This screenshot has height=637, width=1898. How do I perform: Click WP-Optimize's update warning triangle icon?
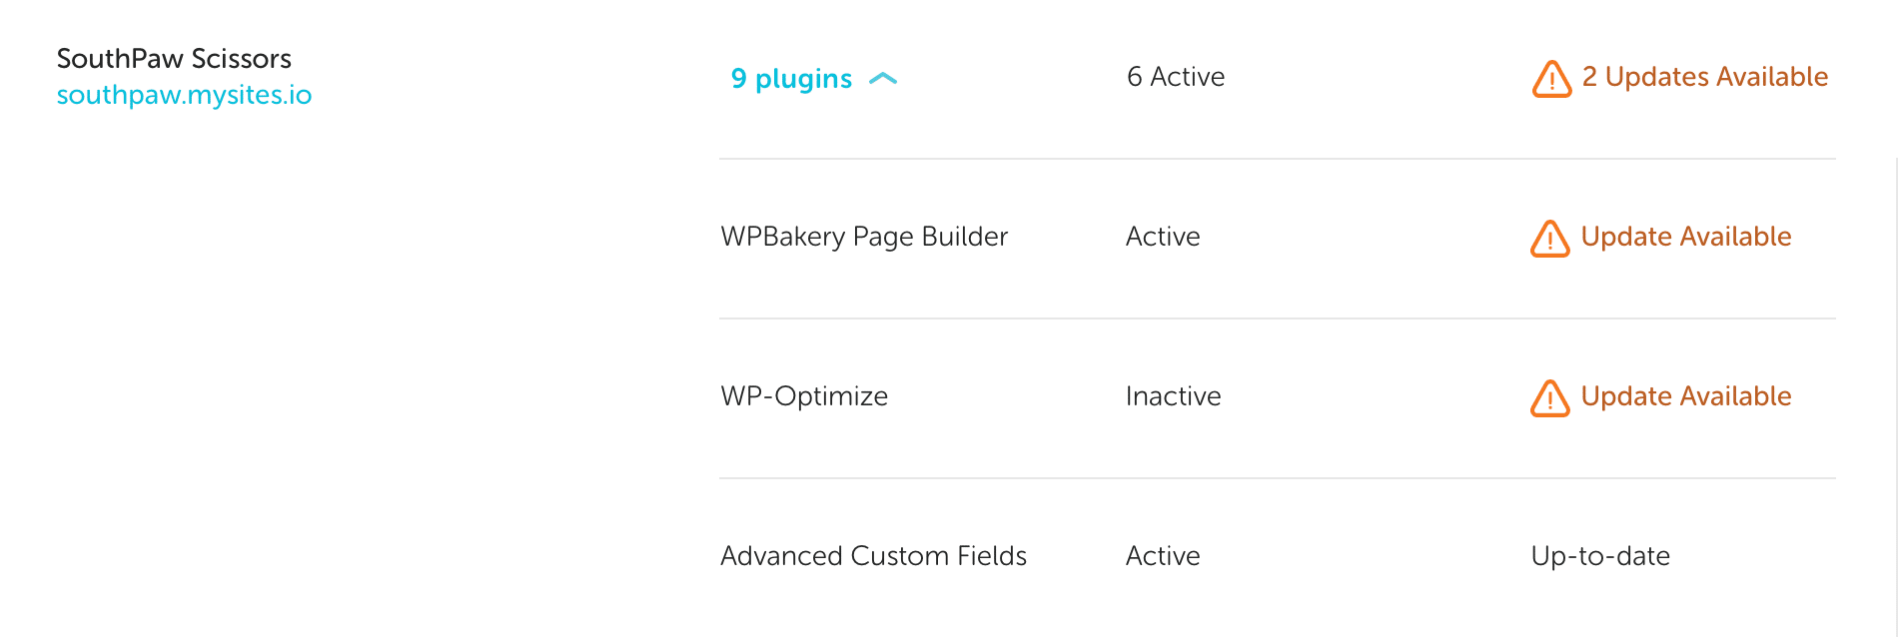click(x=1549, y=398)
